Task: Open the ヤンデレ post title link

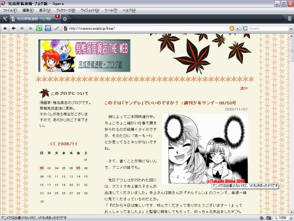Action: point(170,103)
